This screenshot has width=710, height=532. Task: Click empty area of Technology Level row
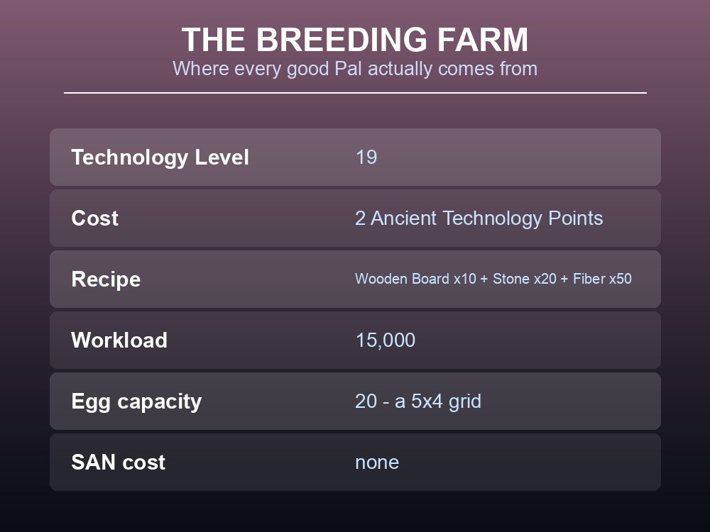516,157
